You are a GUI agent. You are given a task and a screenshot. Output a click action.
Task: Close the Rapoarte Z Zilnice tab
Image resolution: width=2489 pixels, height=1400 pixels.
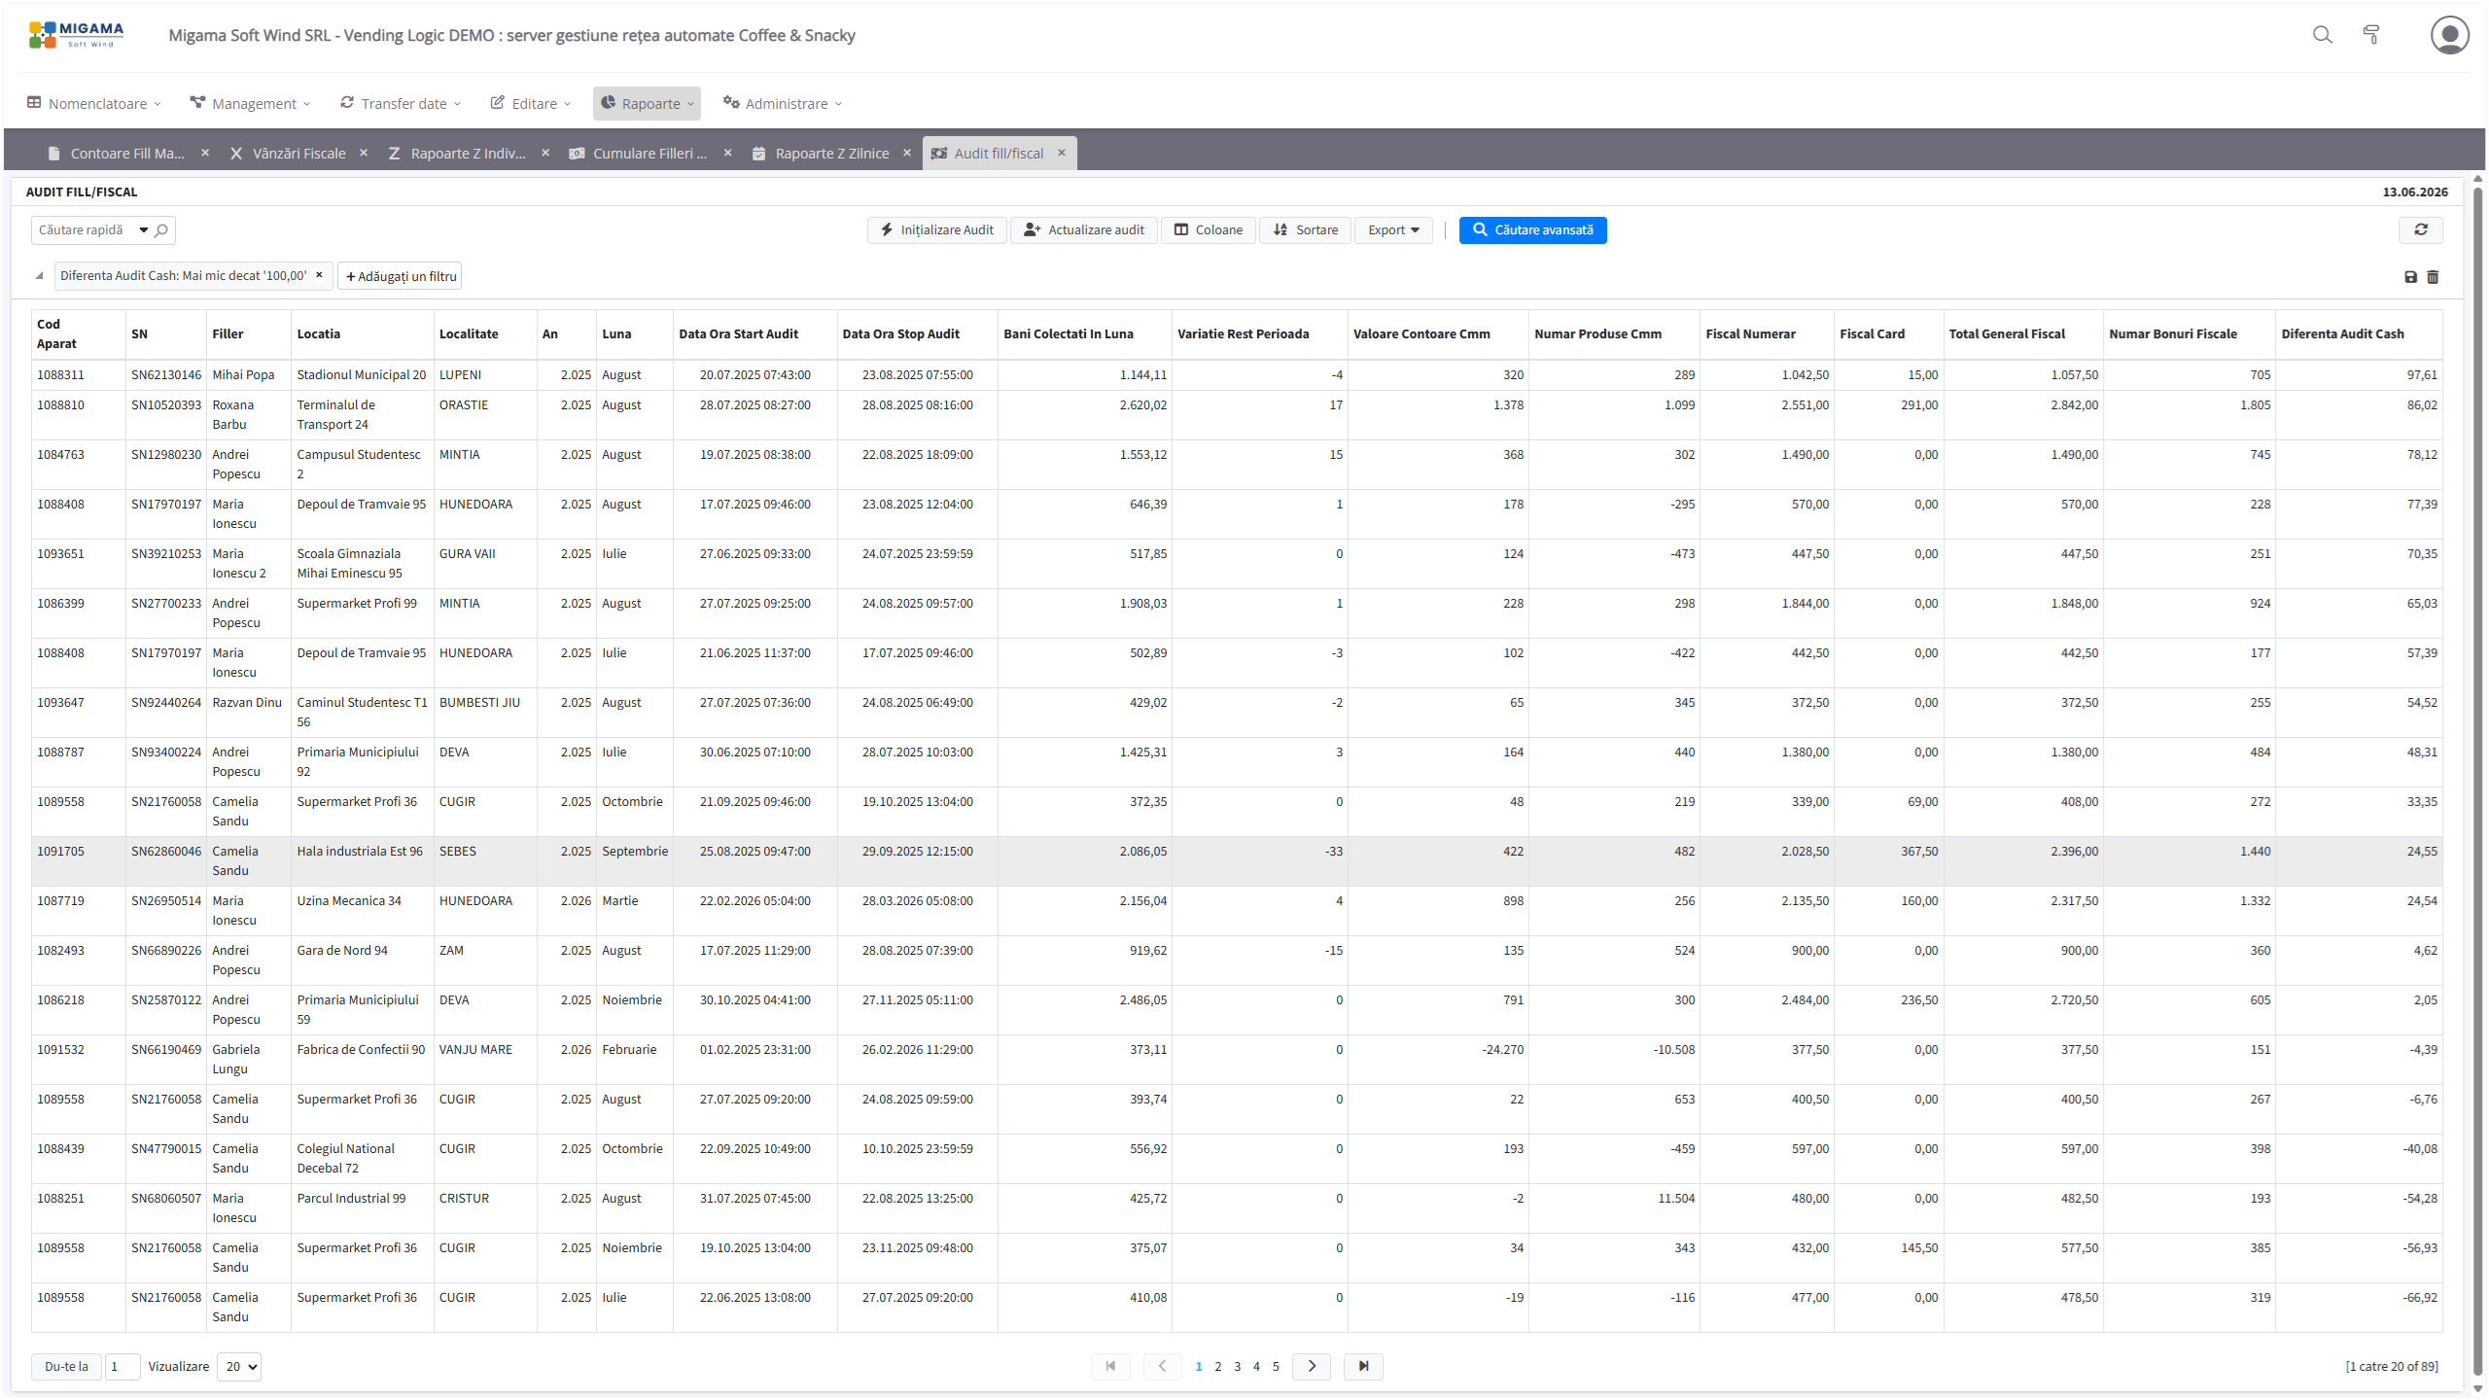tap(907, 153)
